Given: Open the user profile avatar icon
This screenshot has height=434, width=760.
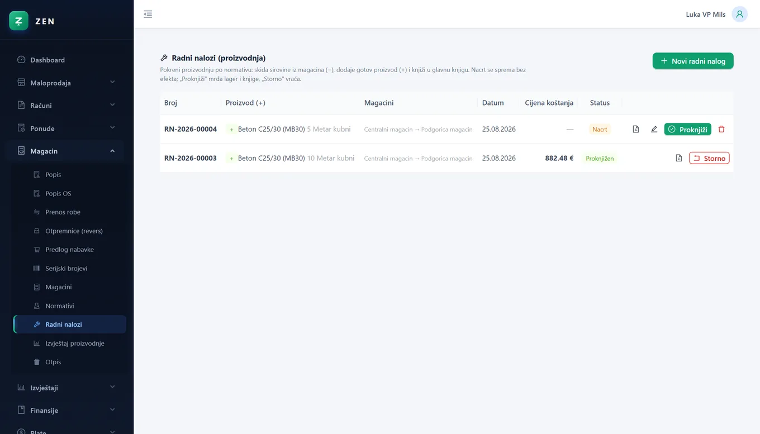Looking at the screenshot, I should [739, 14].
